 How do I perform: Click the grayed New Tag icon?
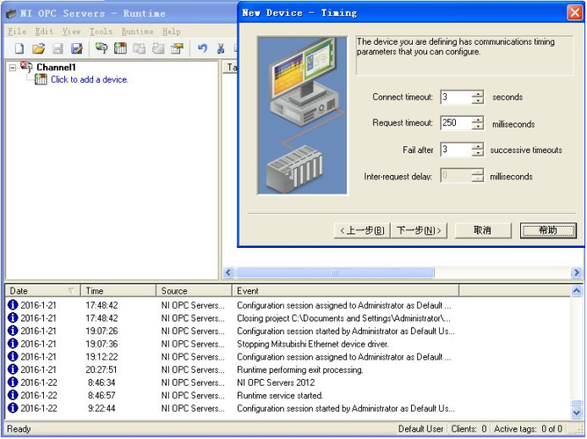click(x=158, y=48)
